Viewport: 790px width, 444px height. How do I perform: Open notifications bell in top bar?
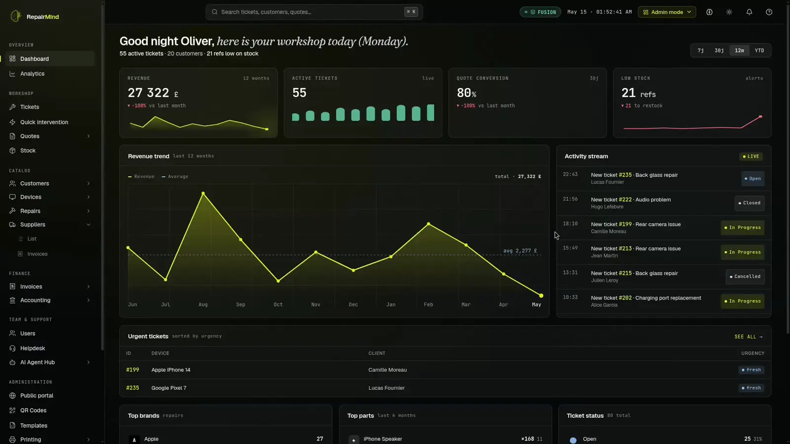(749, 12)
